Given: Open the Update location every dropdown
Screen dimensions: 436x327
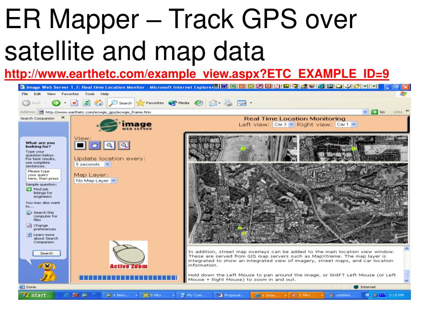Looking at the screenshot, I should click(x=92, y=164).
